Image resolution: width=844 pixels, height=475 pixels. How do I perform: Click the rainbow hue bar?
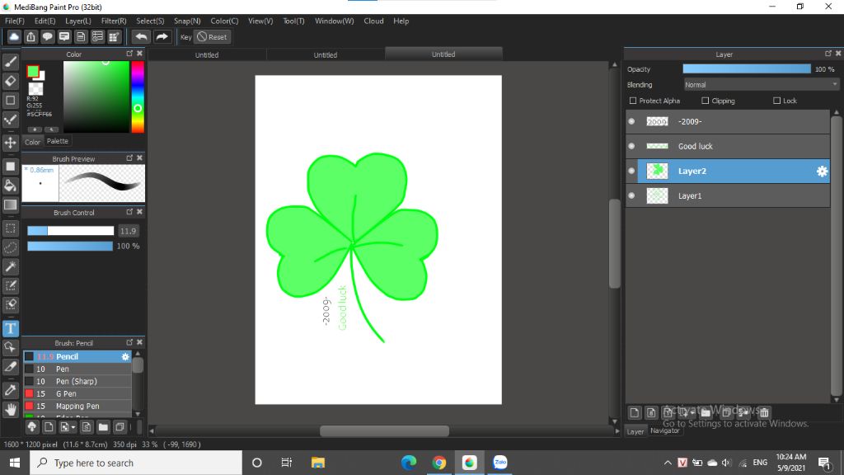(x=138, y=96)
